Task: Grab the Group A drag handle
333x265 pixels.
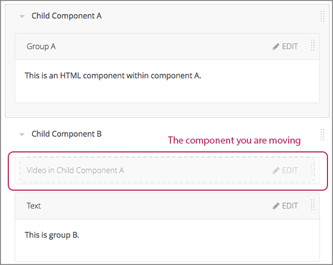Action: tap(313, 46)
